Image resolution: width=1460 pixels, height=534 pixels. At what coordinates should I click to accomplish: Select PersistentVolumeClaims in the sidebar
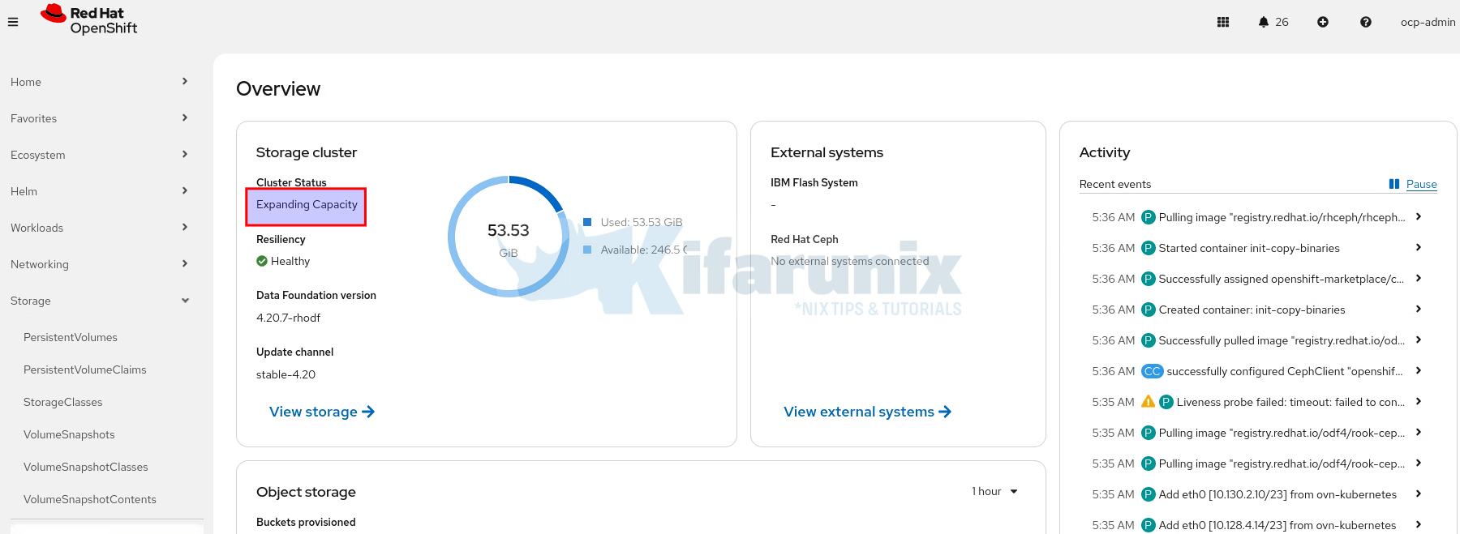(84, 370)
